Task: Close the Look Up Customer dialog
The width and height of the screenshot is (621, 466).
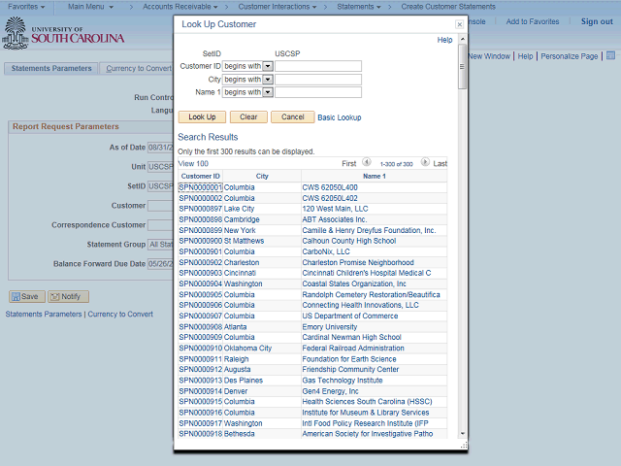Action: pos(459,24)
